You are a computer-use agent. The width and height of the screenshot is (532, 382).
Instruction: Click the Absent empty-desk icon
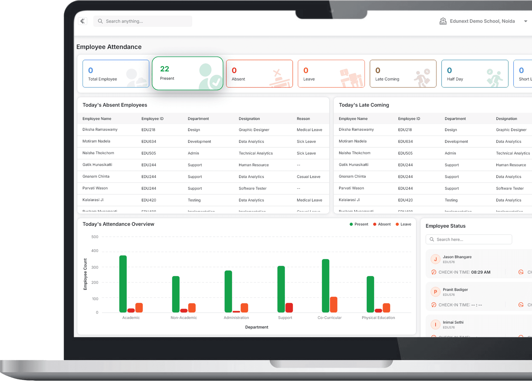click(280, 78)
